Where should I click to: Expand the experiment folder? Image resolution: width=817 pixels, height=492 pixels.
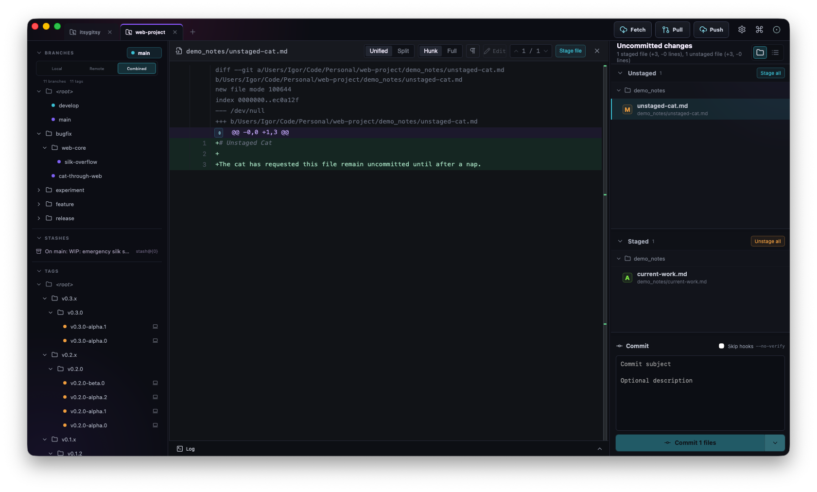click(x=39, y=190)
